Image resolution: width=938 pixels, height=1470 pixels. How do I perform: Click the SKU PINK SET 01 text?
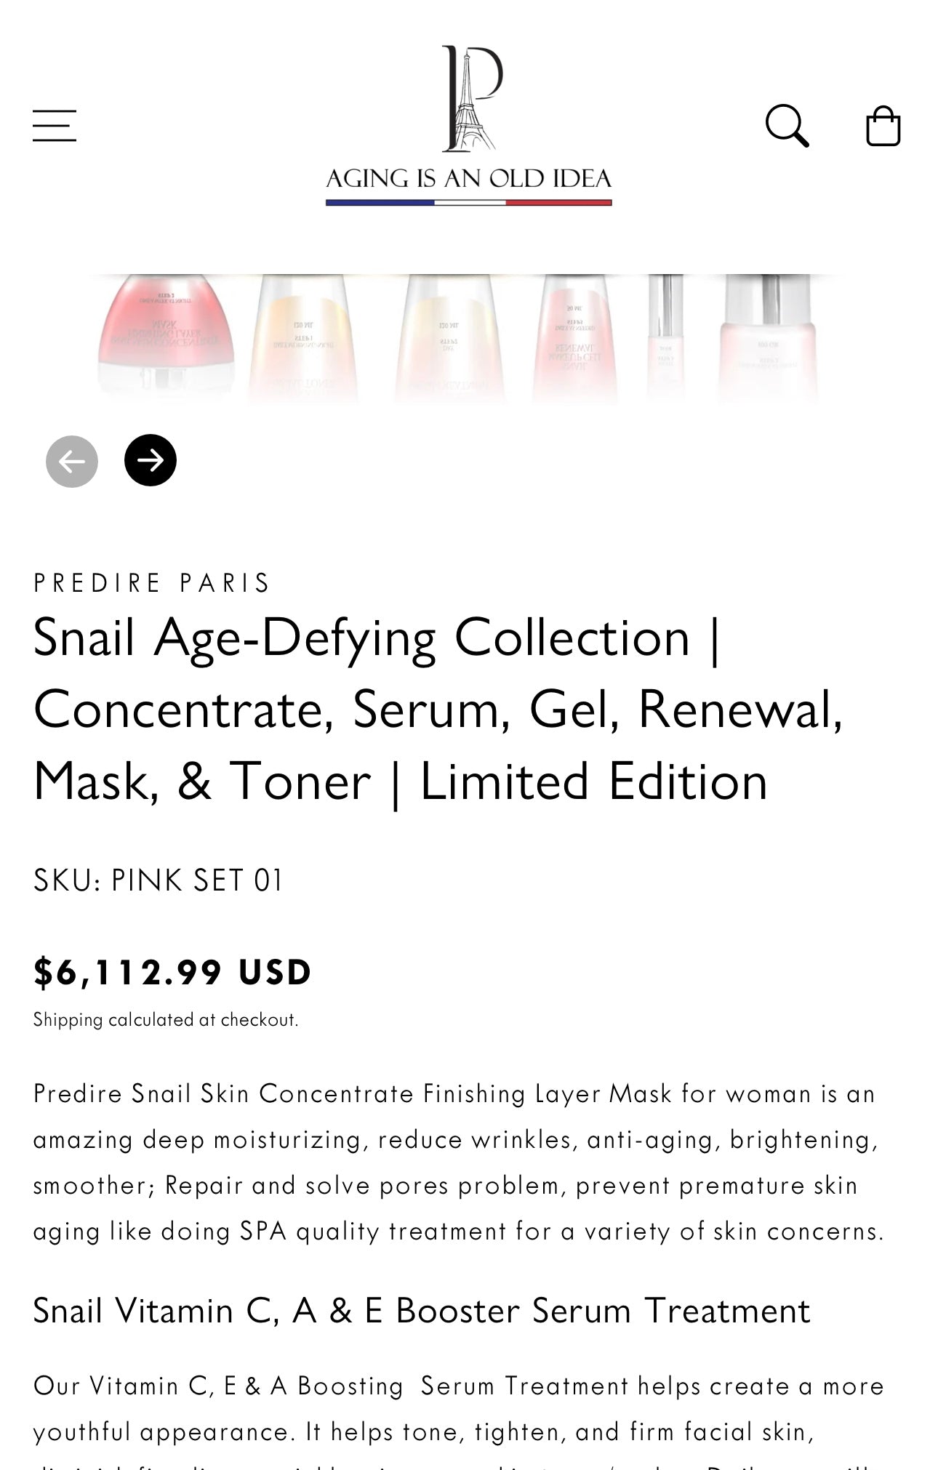158,880
